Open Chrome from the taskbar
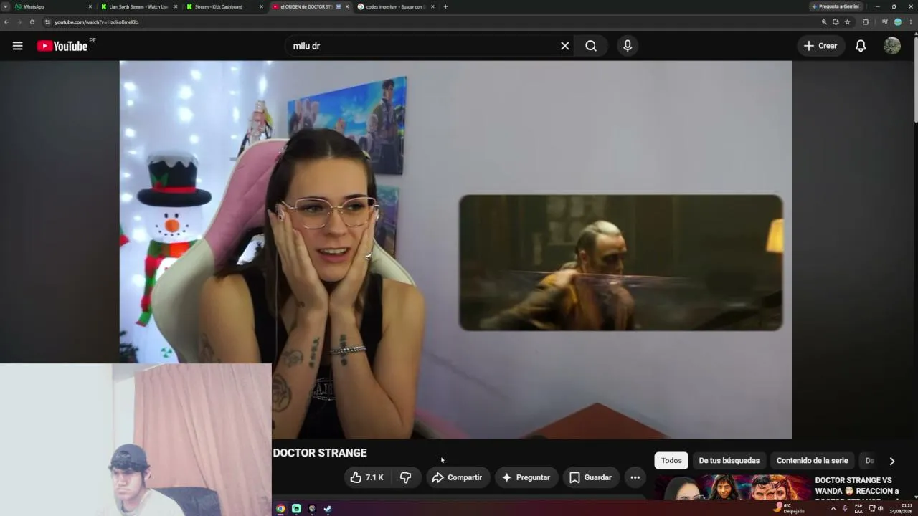The width and height of the screenshot is (918, 516). (x=280, y=509)
